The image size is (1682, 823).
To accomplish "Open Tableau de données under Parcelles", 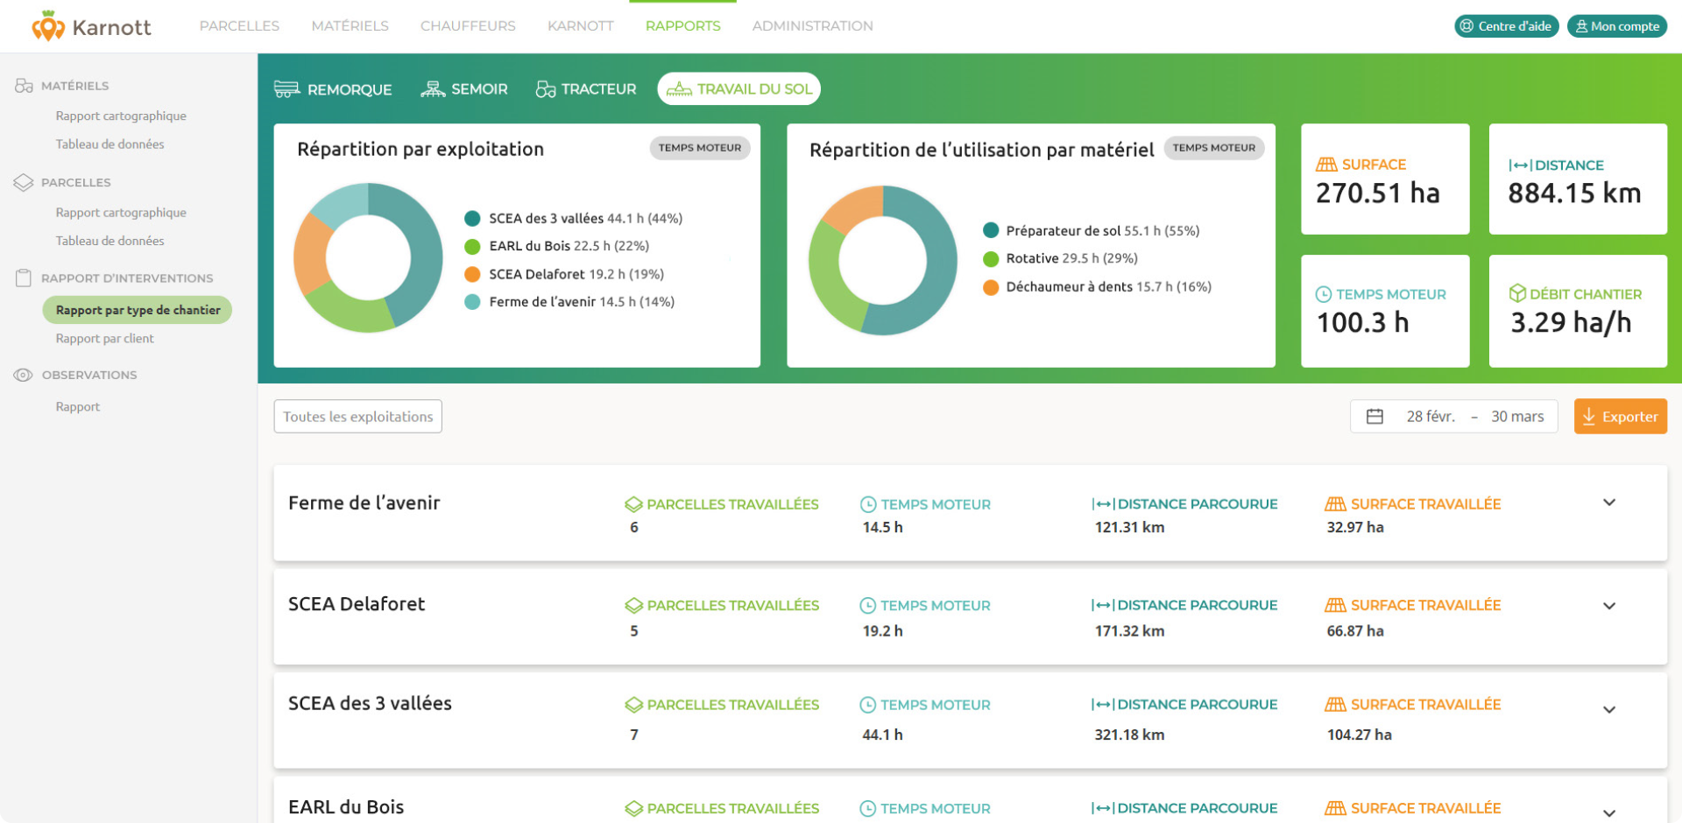I will pyautogui.click(x=110, y=241).
